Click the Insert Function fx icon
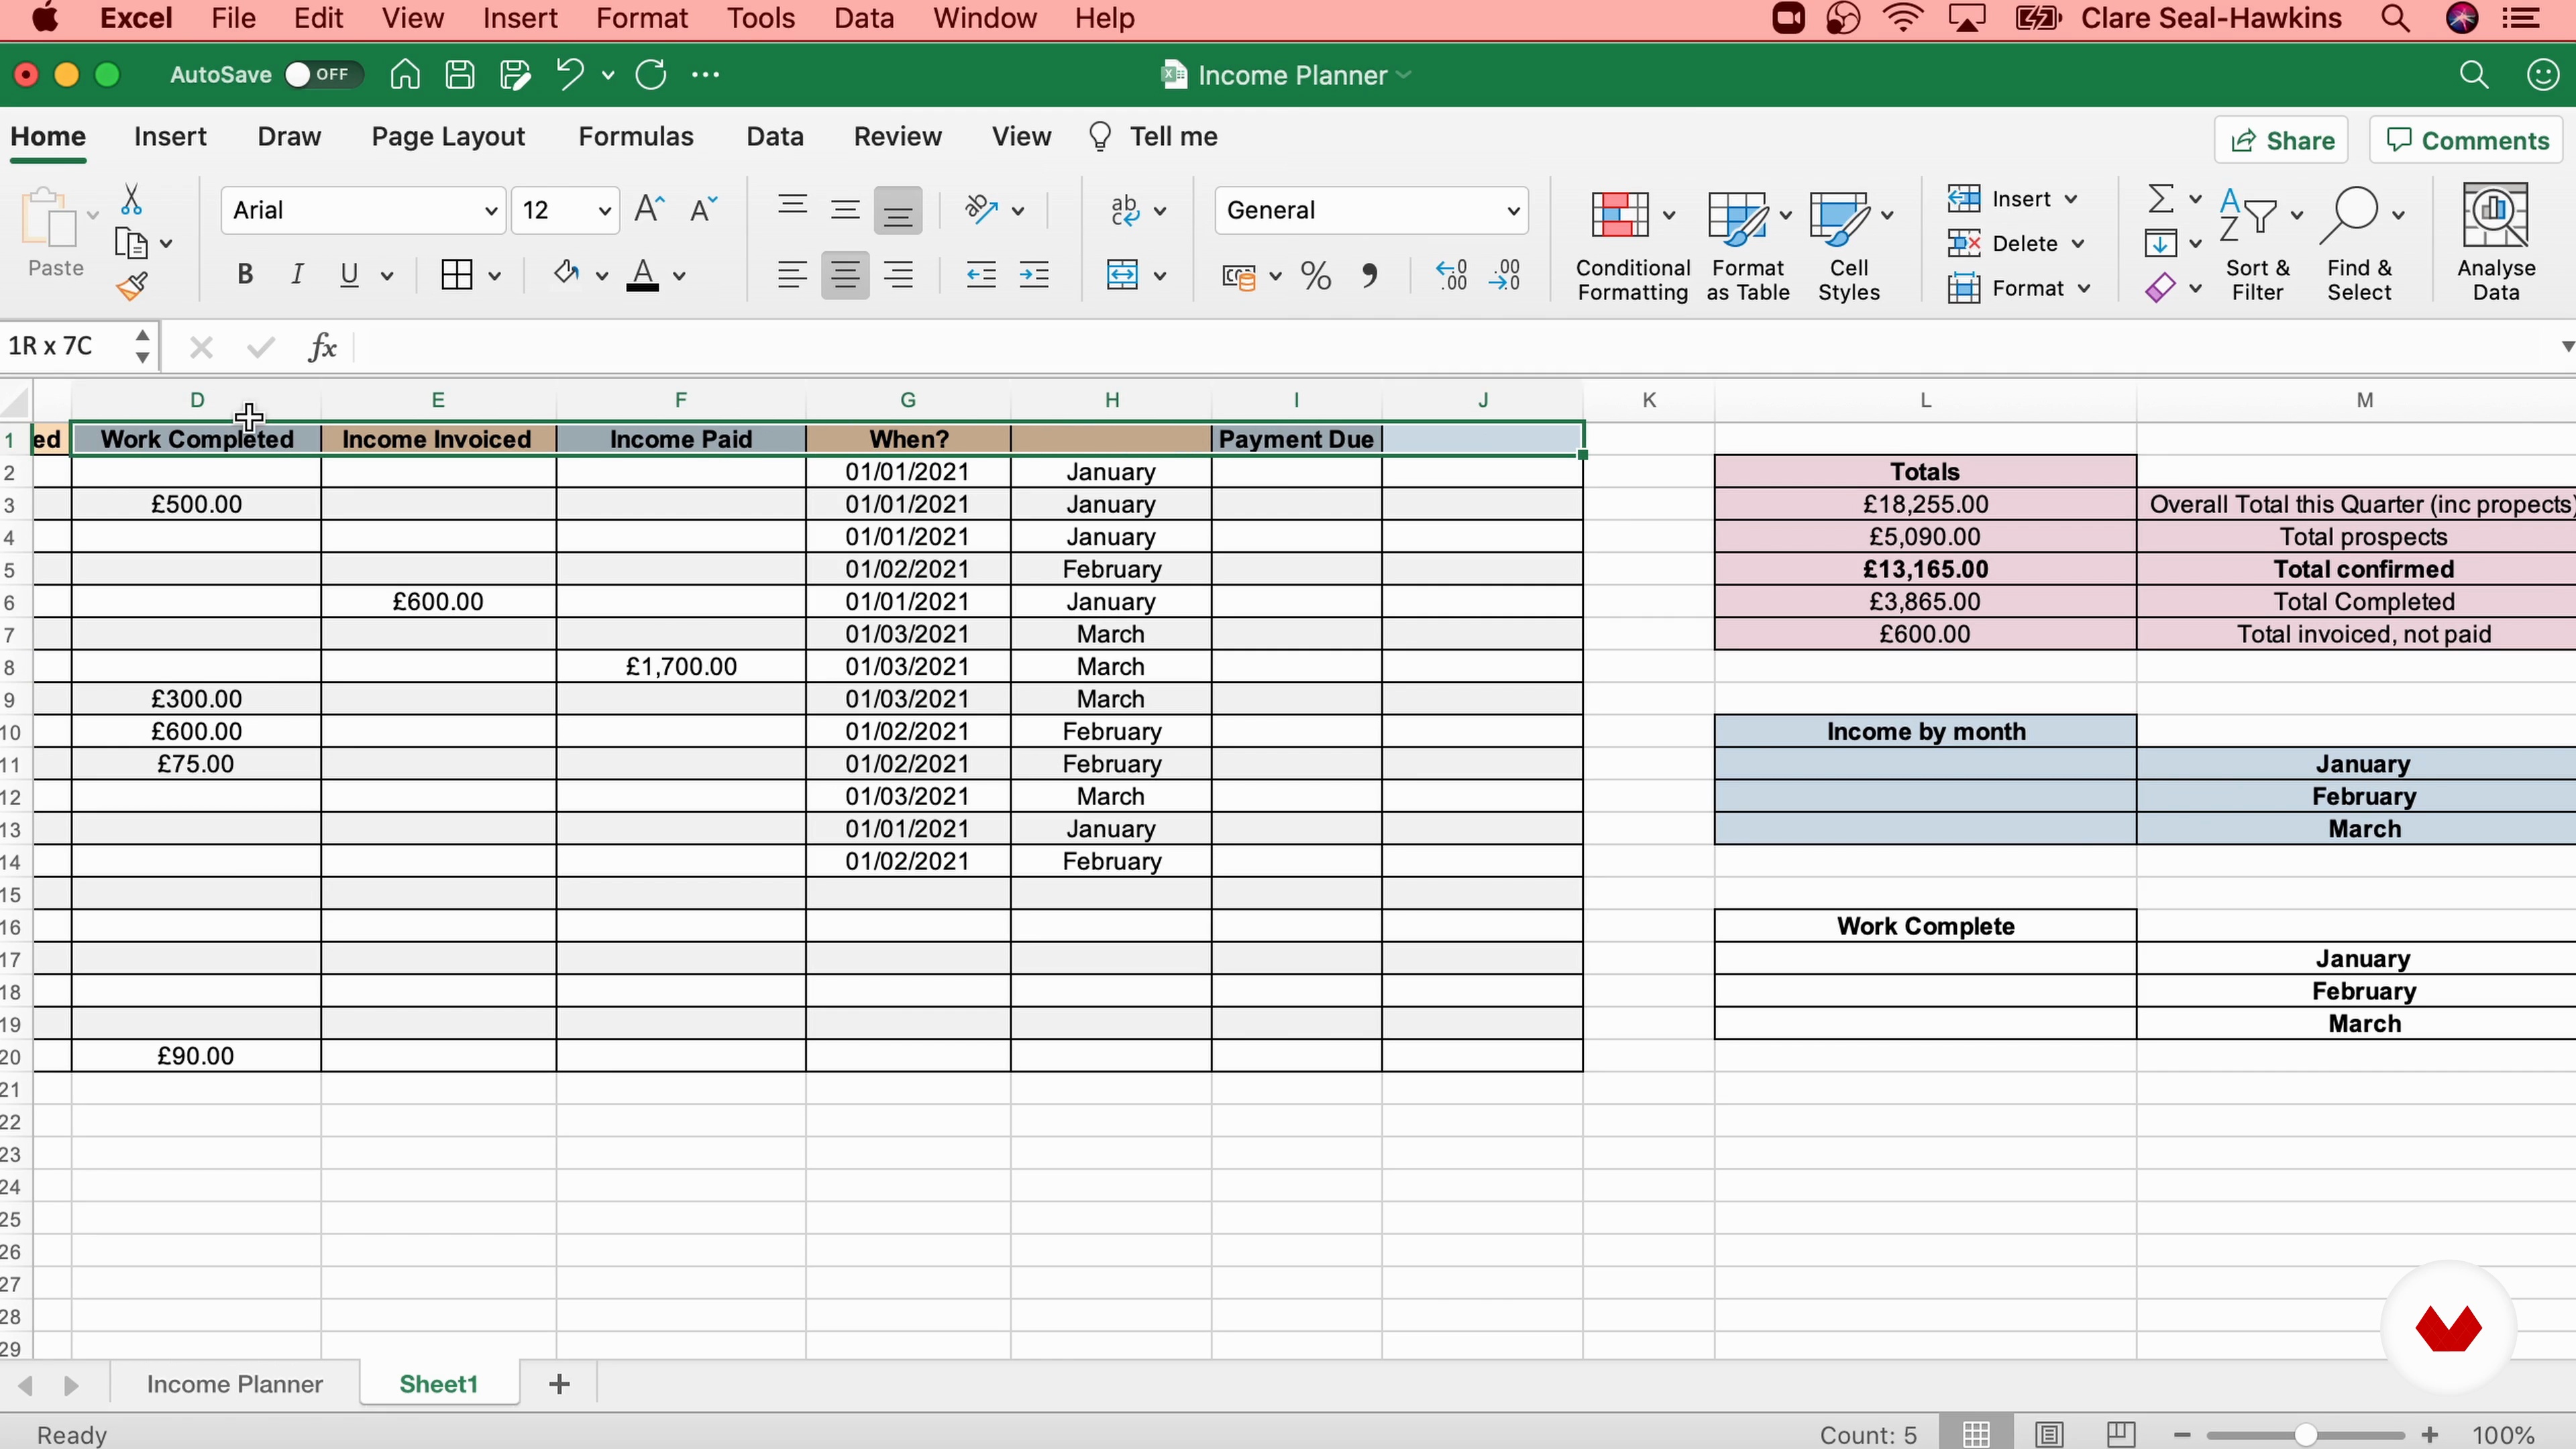 tap(323, 347)
